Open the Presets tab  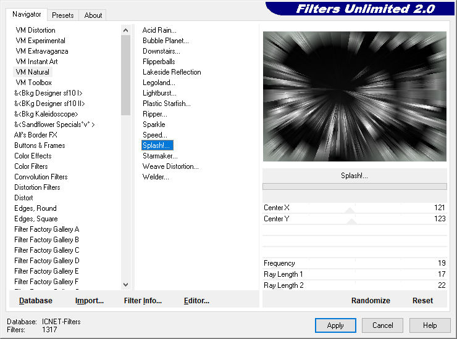click(x=62, y=15)
